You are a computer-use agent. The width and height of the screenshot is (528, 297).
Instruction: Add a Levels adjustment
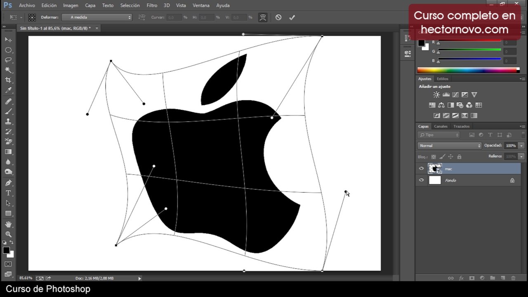(446, 95)
